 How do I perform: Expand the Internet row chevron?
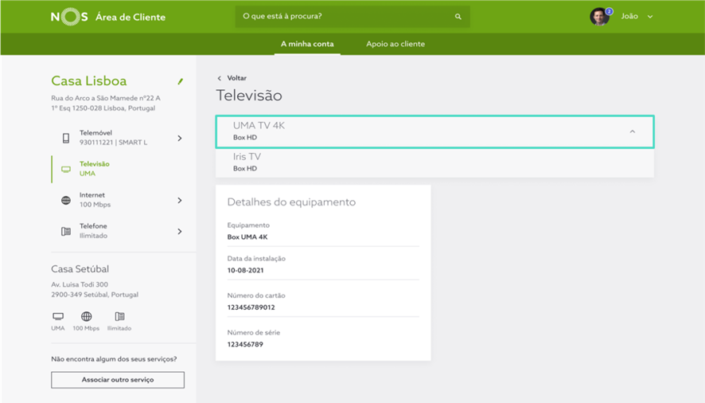point(180,201)
